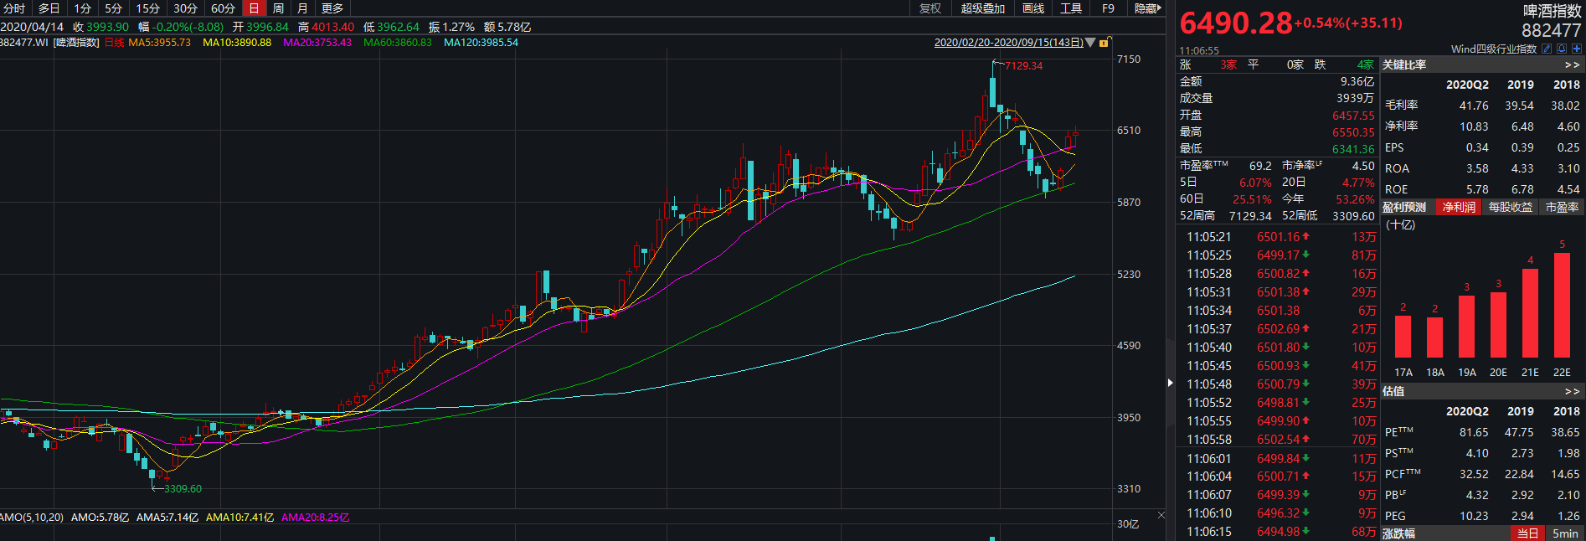Open the 画线 drawing tools
The width and height of the screenshot is (1586, 541).
pyautogui.click(x=1033, y=8)
